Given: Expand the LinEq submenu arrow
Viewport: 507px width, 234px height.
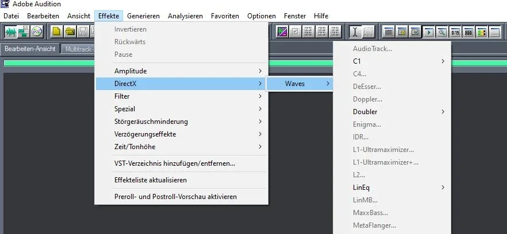Looking at the screenshot, I should point(443,188).
